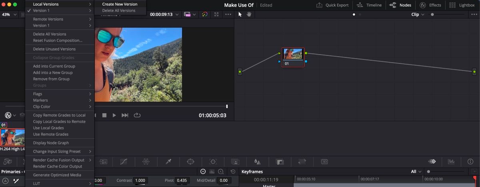Toggle the Effects panel
The height and width of the screenshot is (187, 480).
[x=430, y=5]
